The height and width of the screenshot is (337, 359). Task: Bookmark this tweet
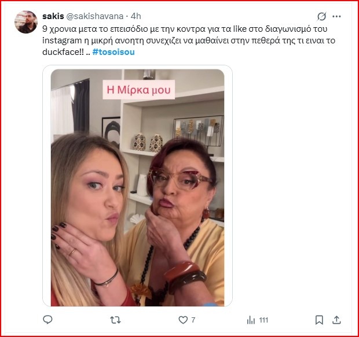[319, 320]
